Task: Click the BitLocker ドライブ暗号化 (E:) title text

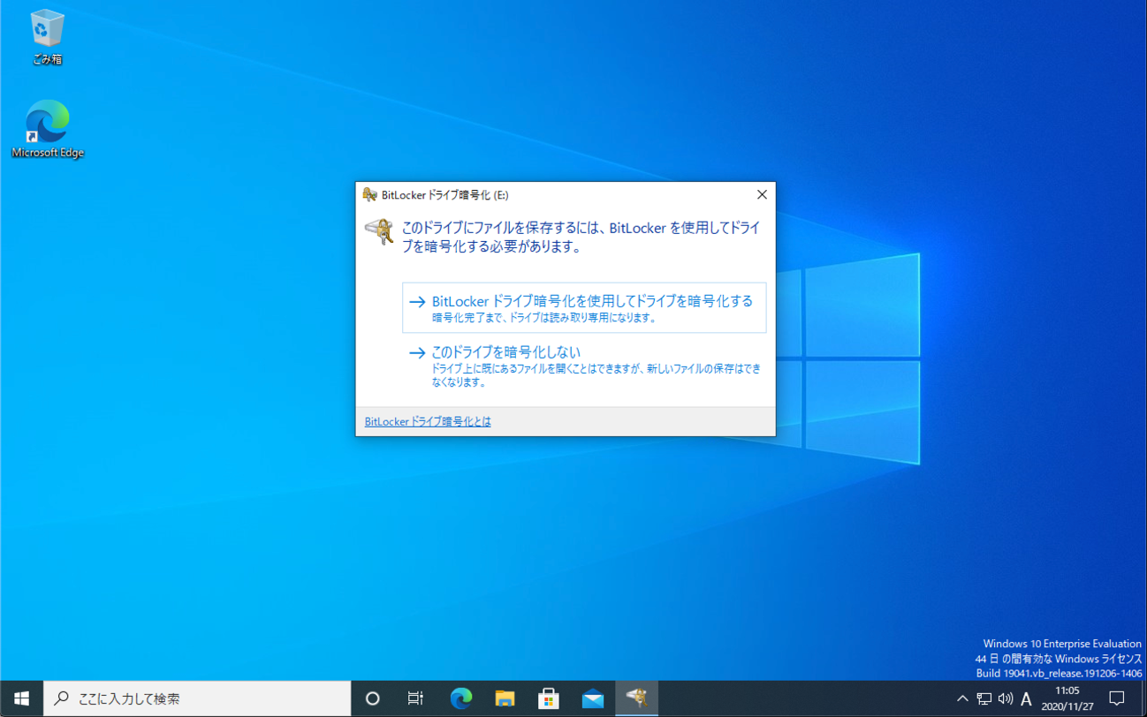Action: (444, 195)
